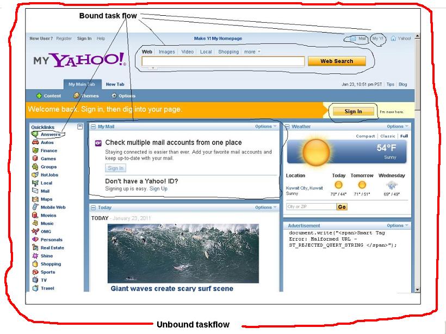Screen dimensions: 446x334
Task: Click the Personals heart icon
Action: (35, 240)
